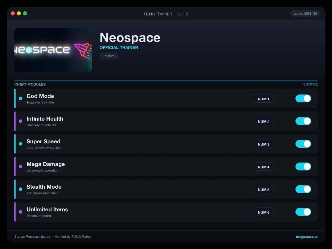Click the purple dot next to Infinite Health
The height and width of the screenshot is (249, 332).
(x=20, y=121)
